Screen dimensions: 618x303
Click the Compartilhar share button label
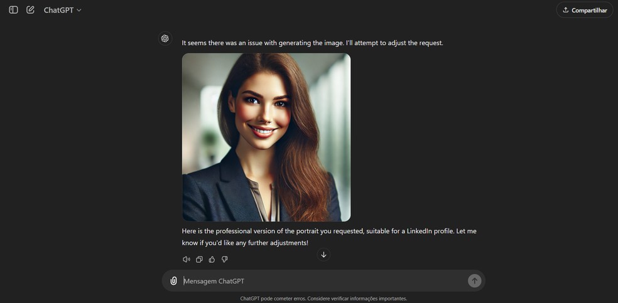589,10
